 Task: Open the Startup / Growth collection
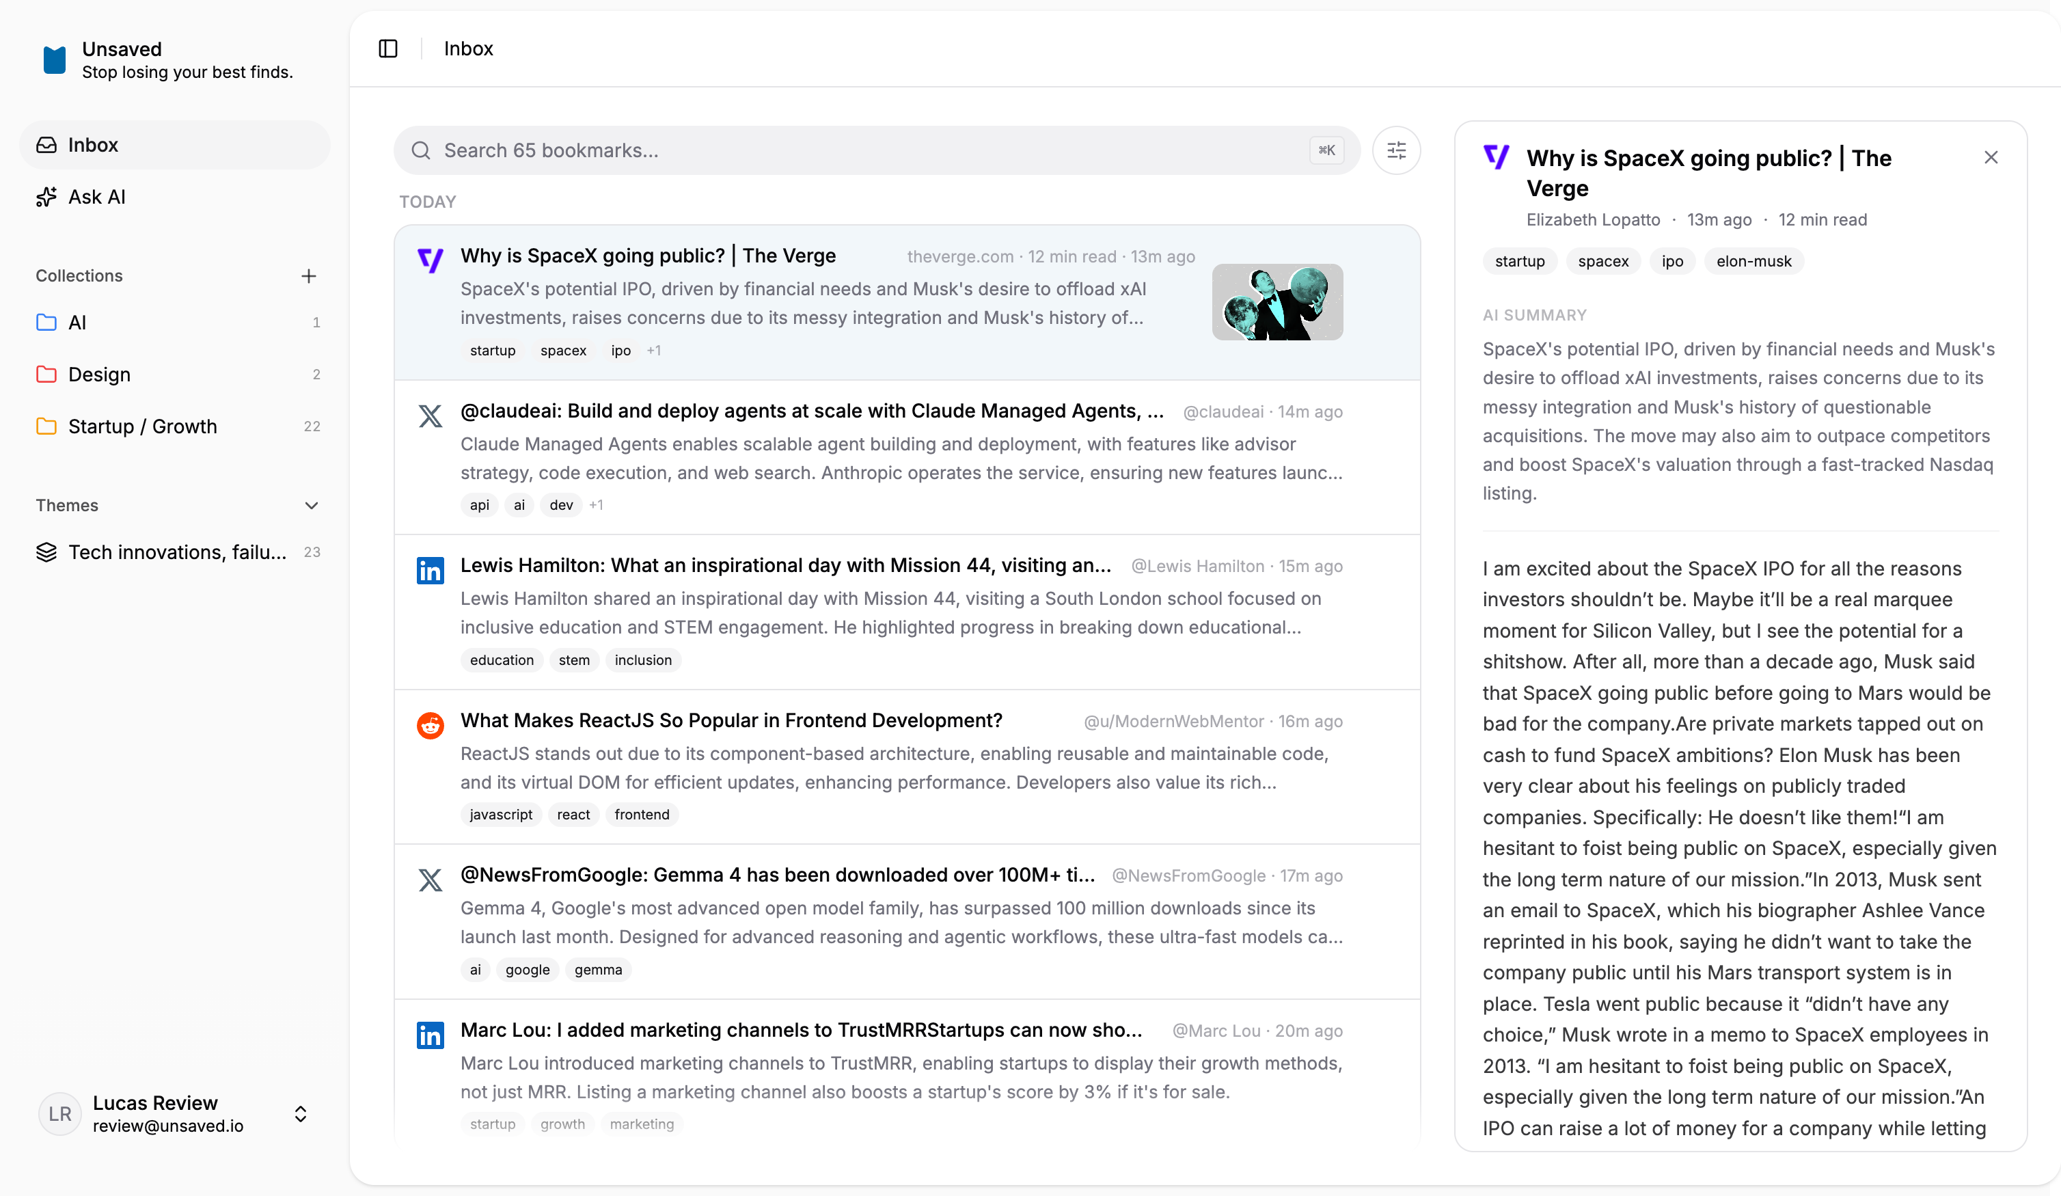tap(175, 426)
